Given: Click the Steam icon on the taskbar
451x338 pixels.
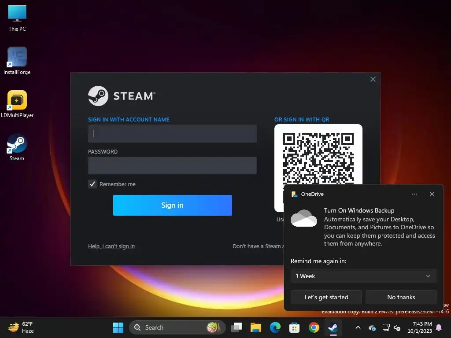Looking at the screenshot, I should pyautogui.click(x=333, y=327).
